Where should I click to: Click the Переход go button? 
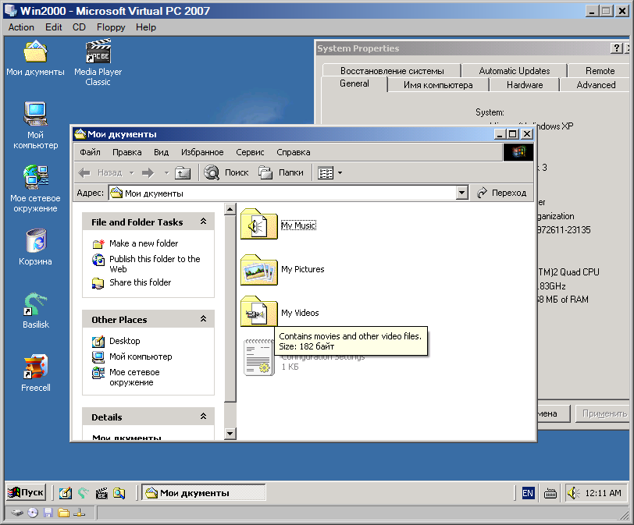tap(502, 193)
